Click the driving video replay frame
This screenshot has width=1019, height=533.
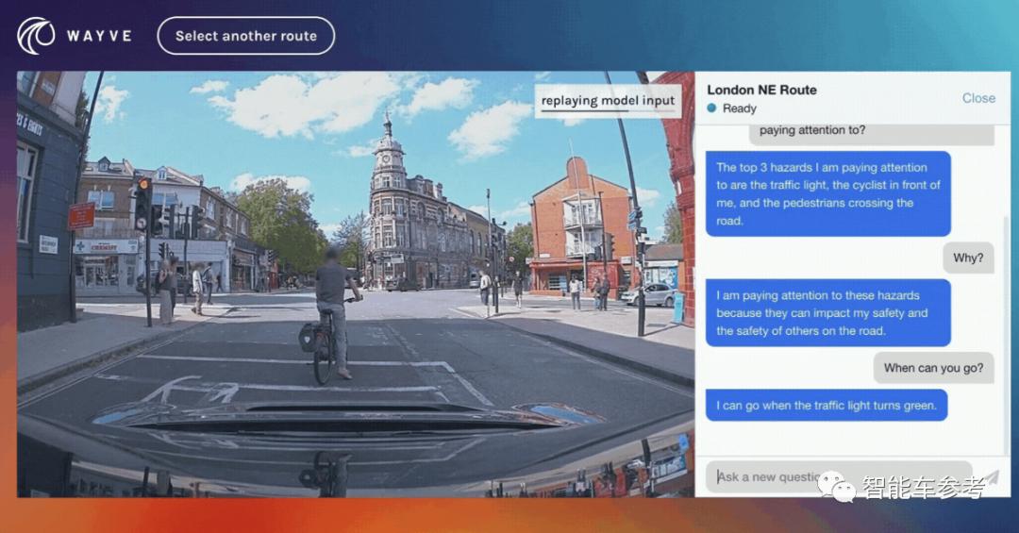coord(356,284)
